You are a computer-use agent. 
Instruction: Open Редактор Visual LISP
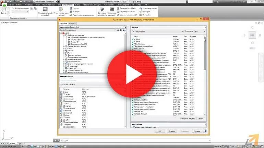pos(126,12)
